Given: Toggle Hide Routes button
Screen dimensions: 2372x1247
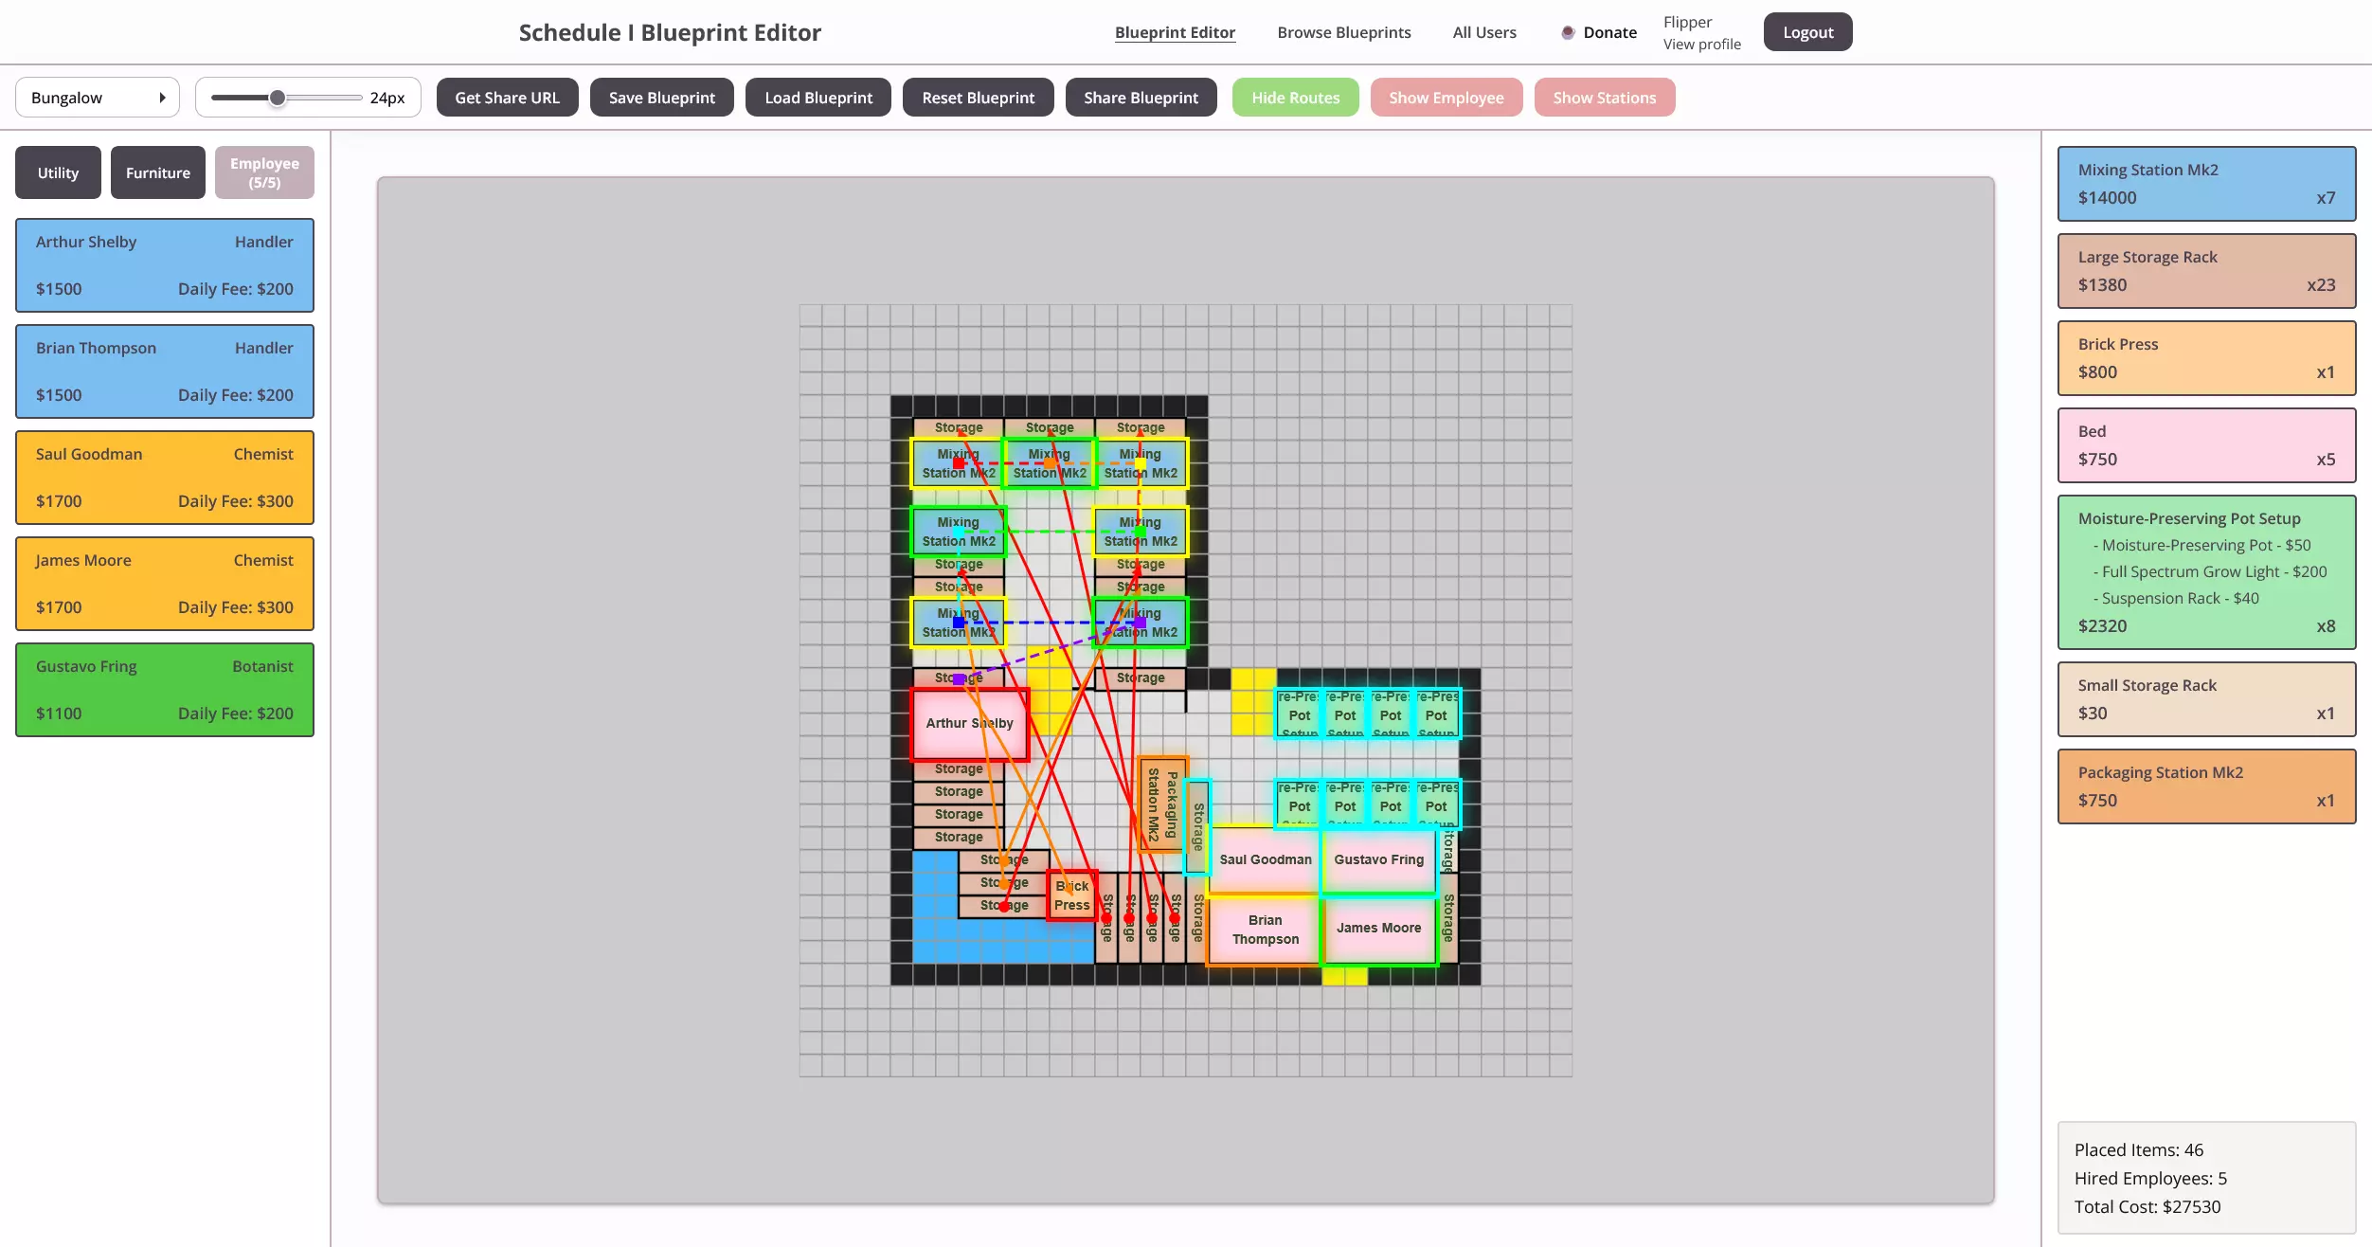Looking at the screenshot, I should [x=1295, y=98].
